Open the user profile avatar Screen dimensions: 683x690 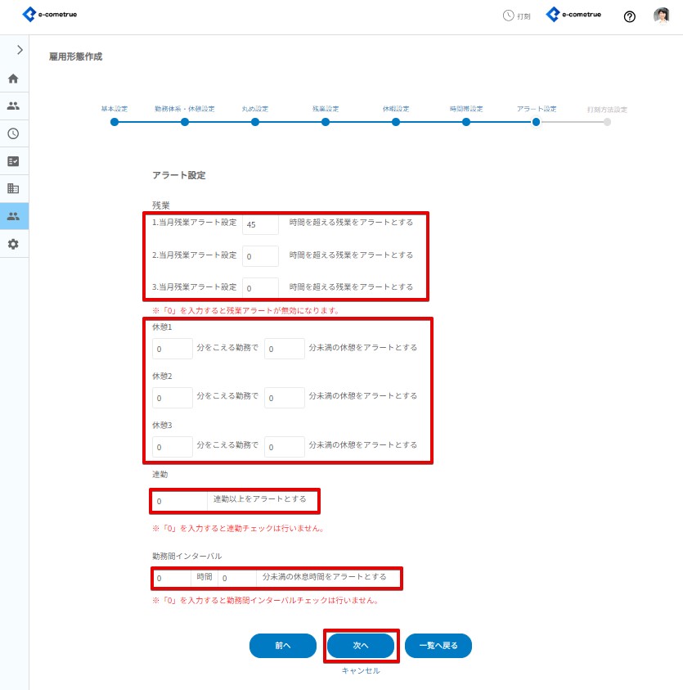662,16
